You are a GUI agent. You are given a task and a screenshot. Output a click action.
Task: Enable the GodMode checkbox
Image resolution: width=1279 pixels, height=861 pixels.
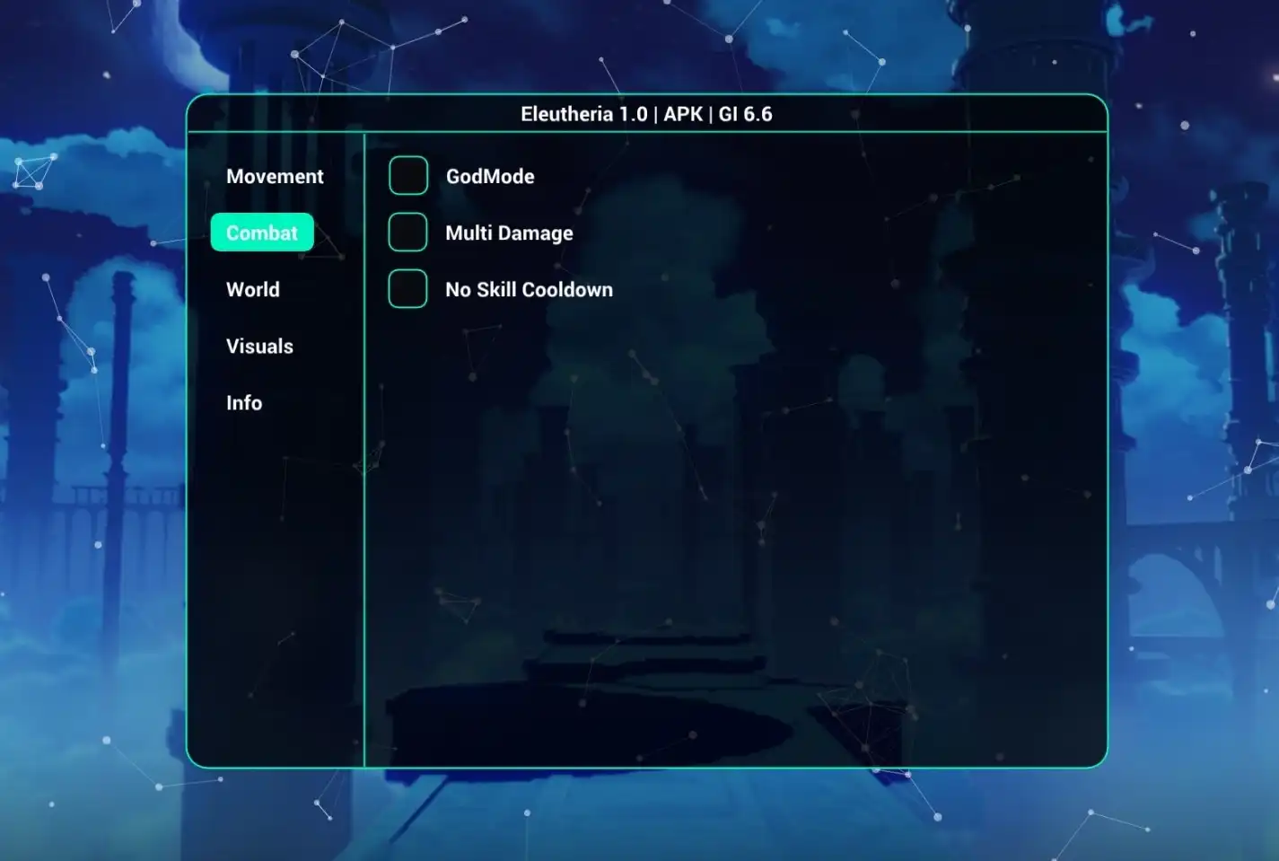408,175
